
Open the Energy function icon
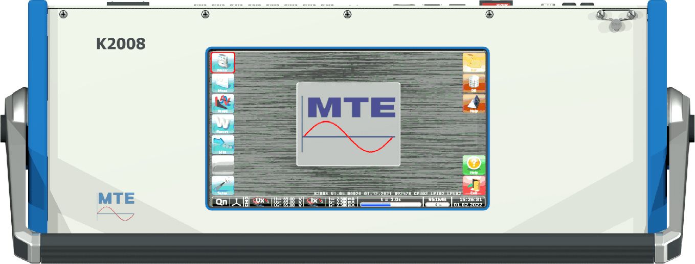223,124
